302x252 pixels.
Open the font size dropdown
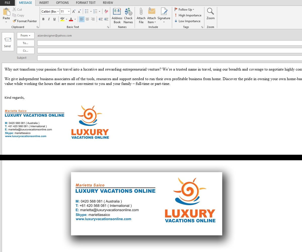69,12
